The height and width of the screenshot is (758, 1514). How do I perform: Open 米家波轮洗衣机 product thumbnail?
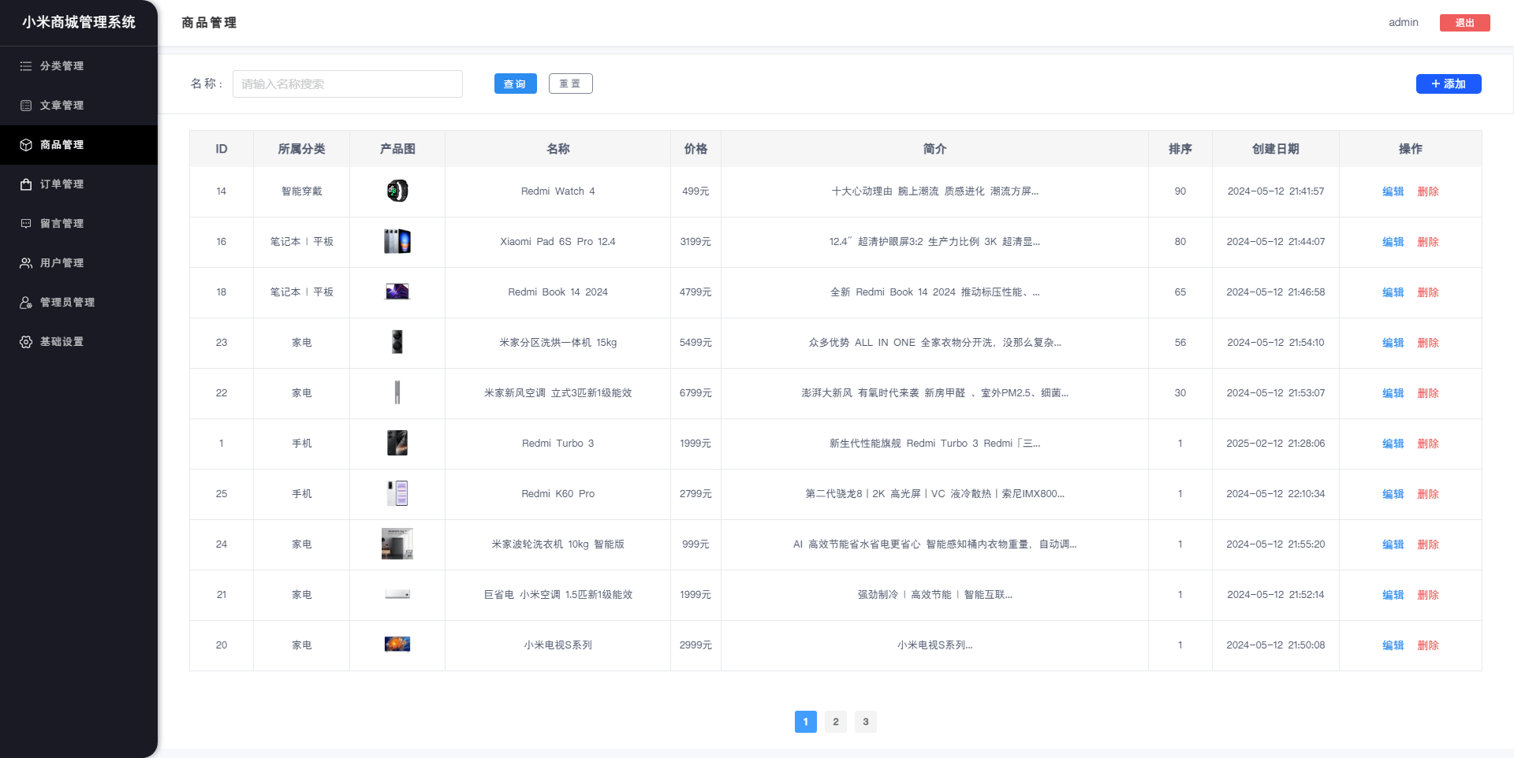pos(397,544)
